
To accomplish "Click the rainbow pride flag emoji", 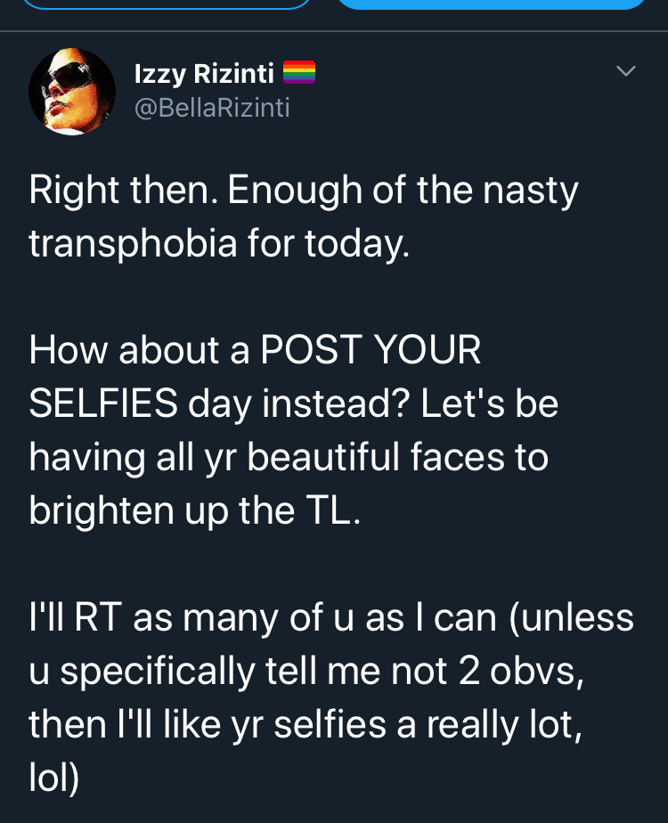I will 299,72.
